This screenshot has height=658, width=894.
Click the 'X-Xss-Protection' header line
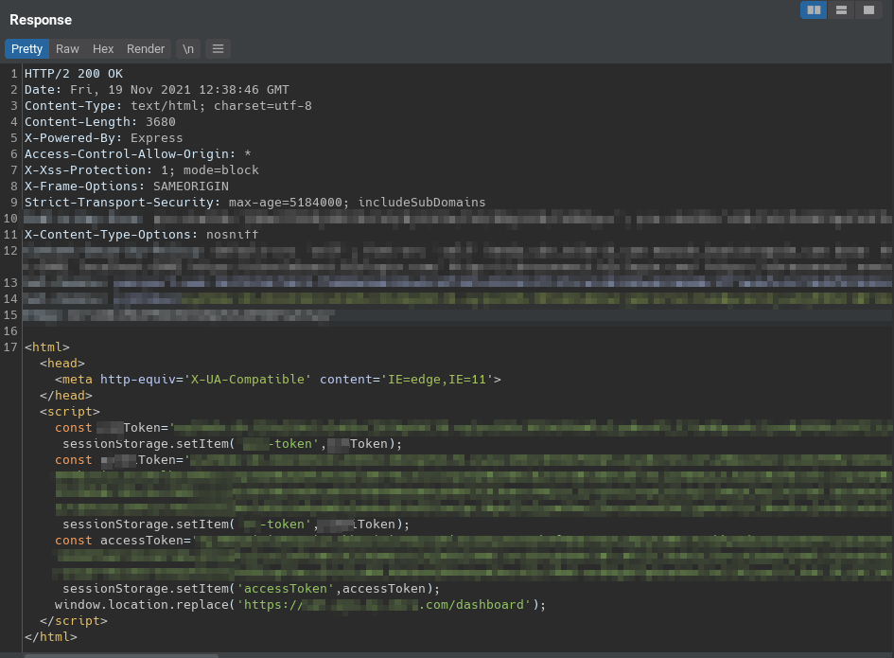tap(141, 170)
